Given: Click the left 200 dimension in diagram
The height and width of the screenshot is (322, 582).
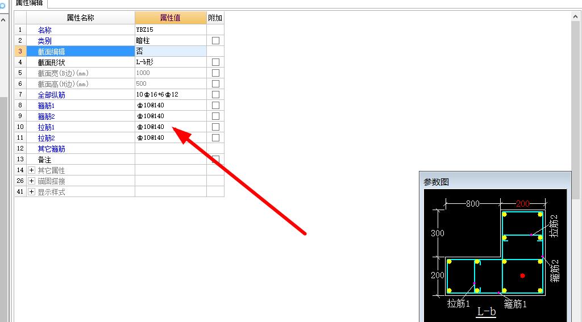Looking at the screenshot, I should tap(437, 275).
